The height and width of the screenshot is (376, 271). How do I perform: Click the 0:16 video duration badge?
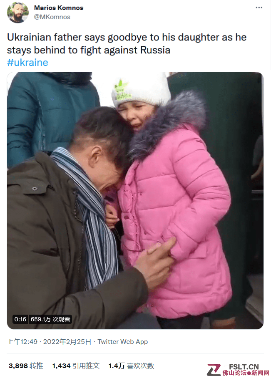click(x=20, y=319)
